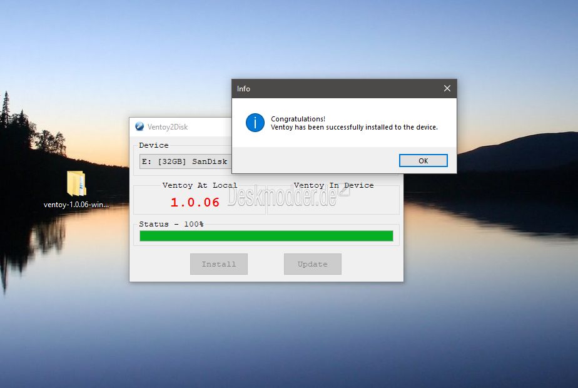Click OK in the Info dialog
Image resolution: width=578 pixels, height=388 pixels.
(423, 160)
